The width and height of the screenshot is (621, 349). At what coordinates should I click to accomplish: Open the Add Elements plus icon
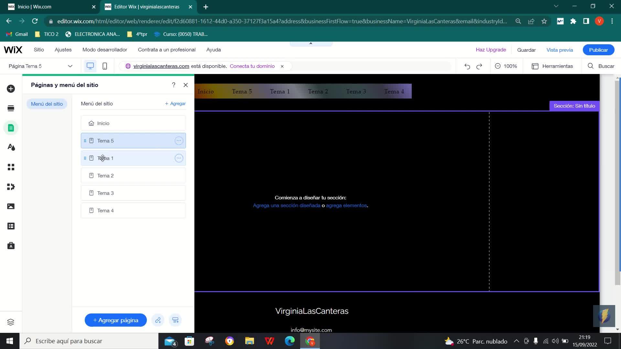11,89
